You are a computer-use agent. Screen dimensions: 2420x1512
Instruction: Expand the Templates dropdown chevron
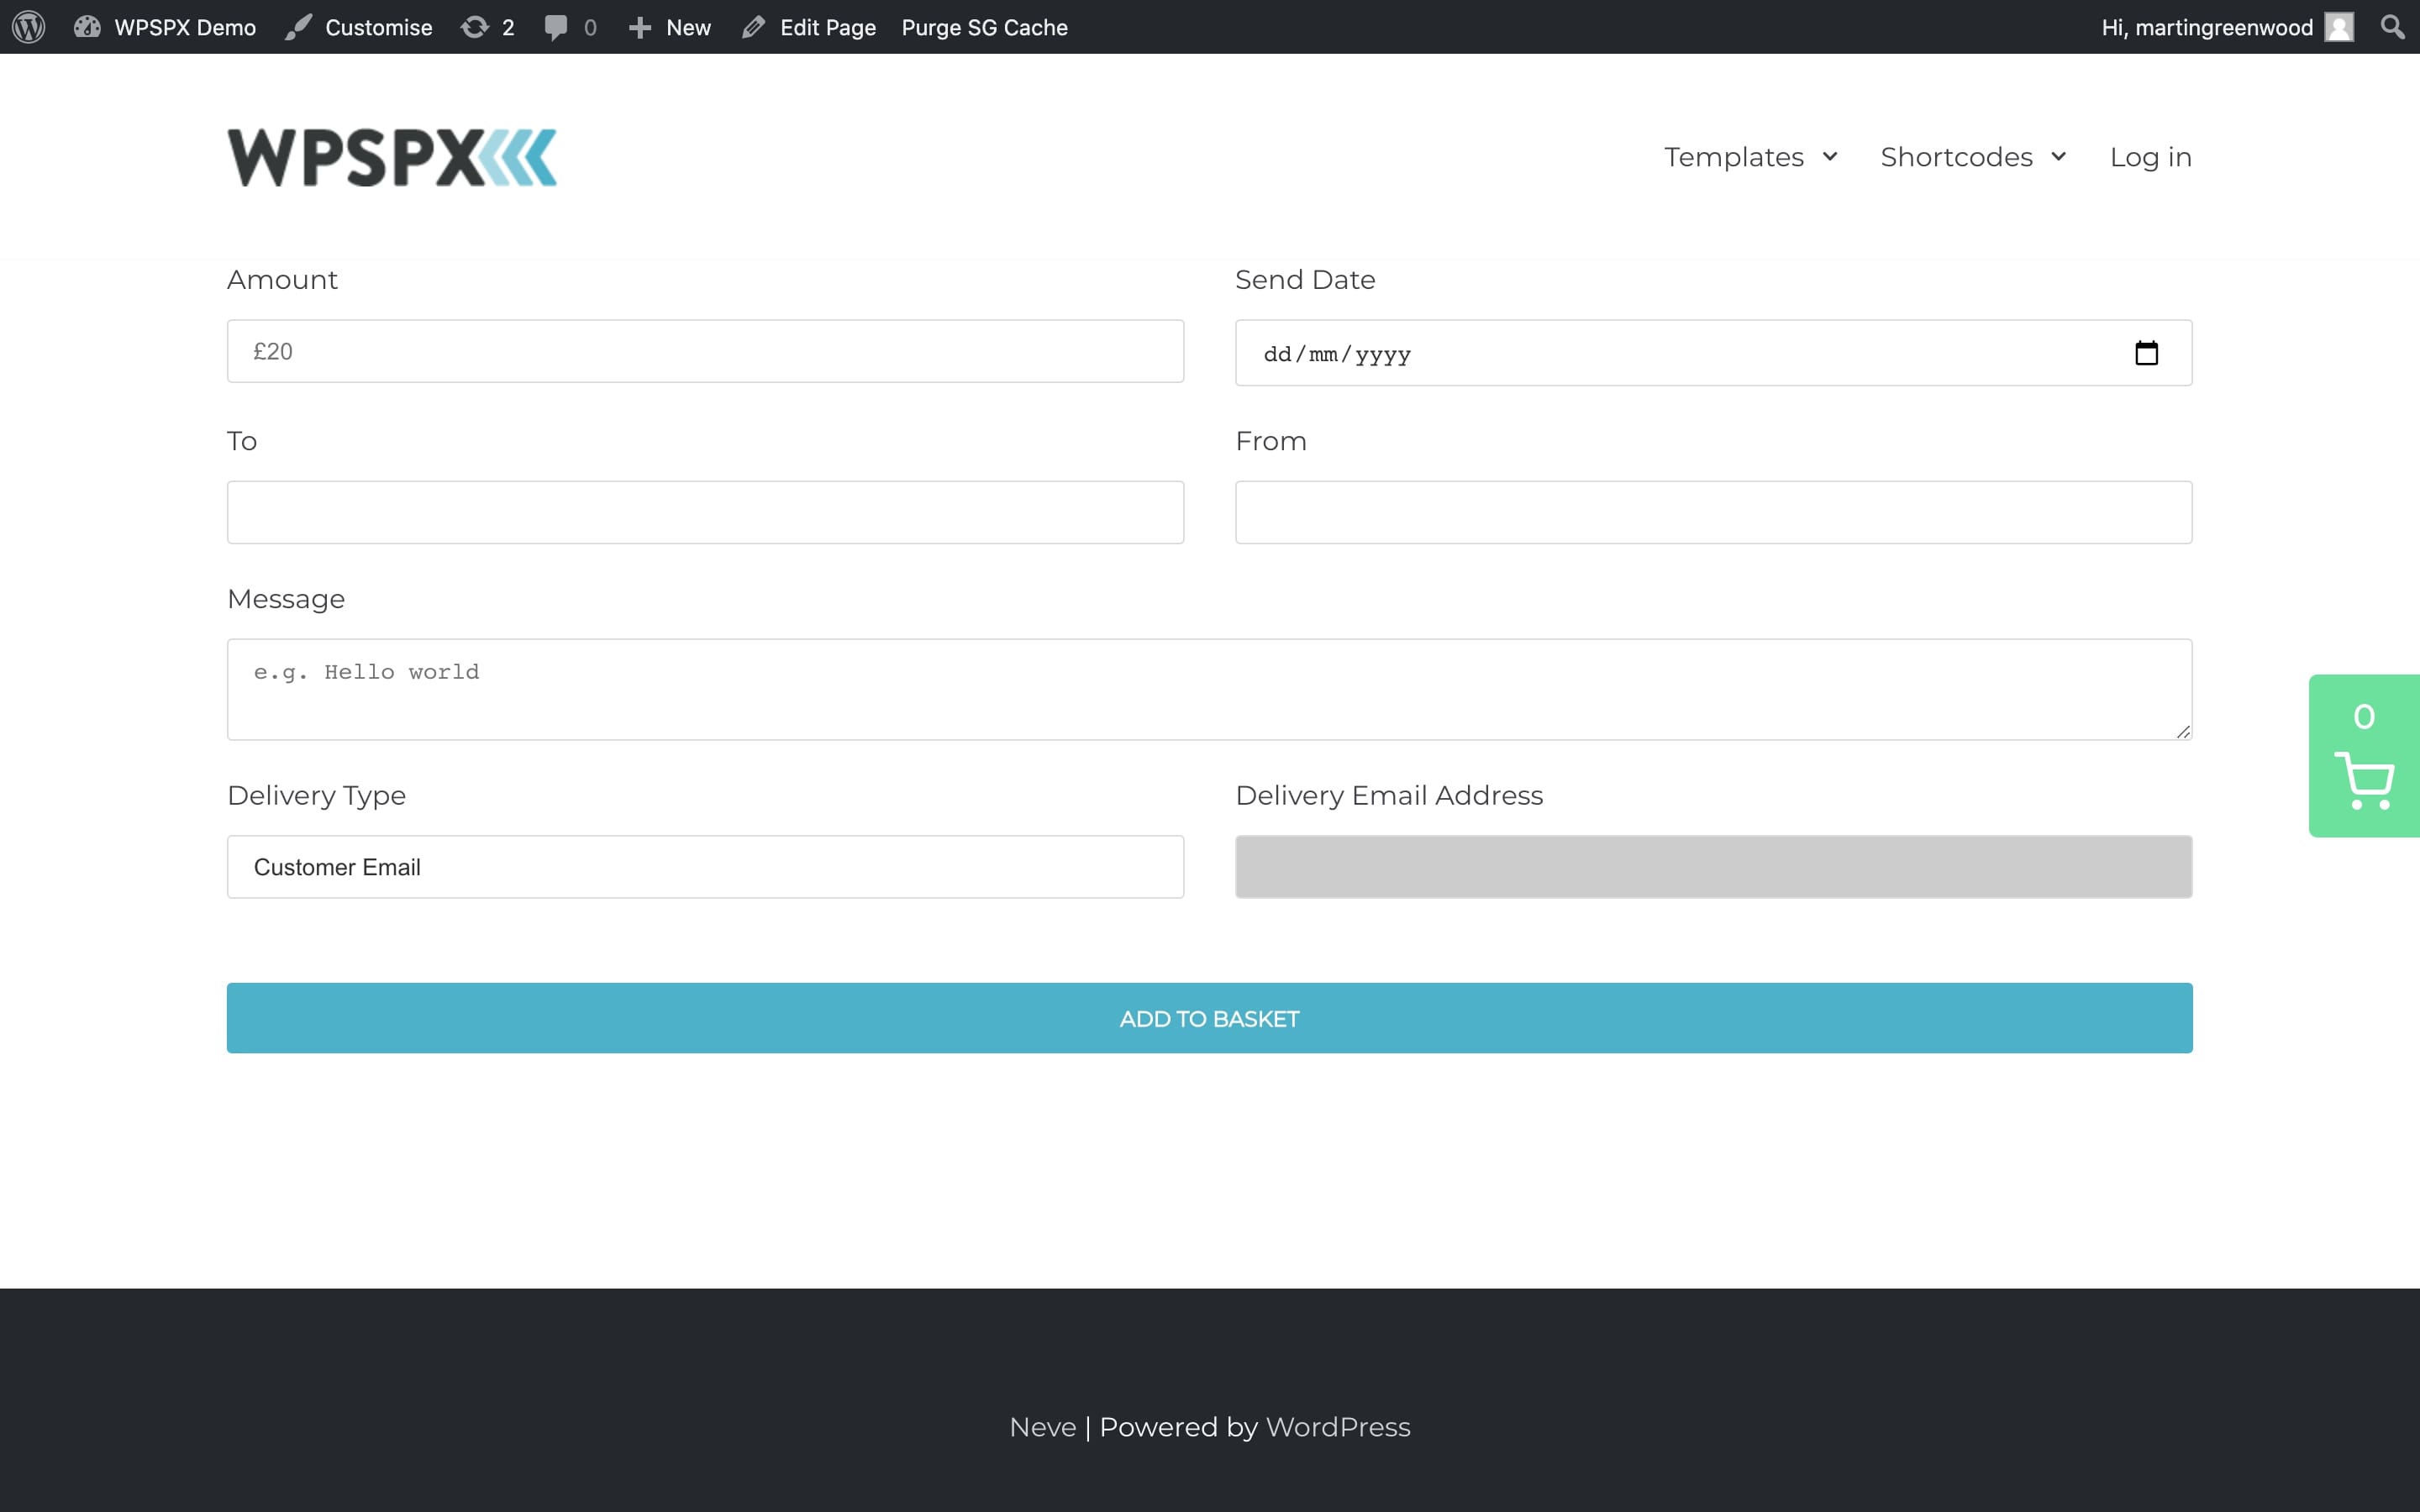point(1830,157)
